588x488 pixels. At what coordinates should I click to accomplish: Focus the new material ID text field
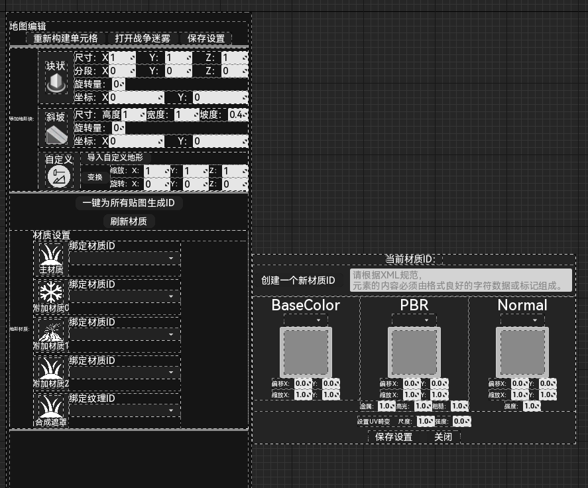point(460,280)
